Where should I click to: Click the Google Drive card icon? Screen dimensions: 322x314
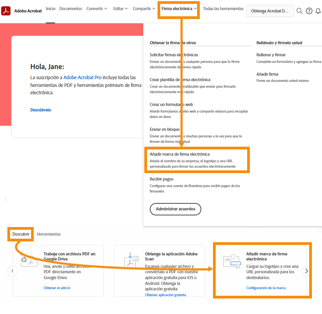[29, 261]
